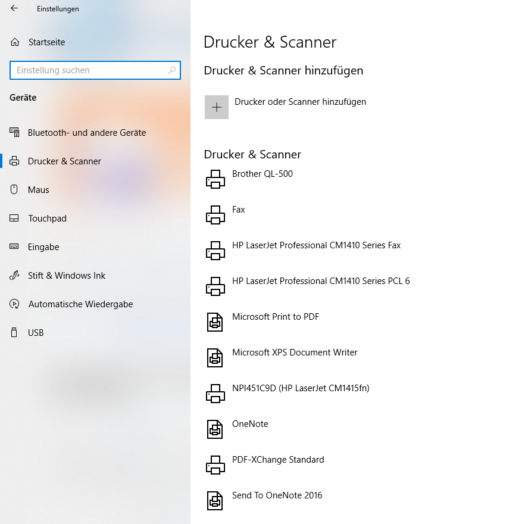Screen dimensions: 528x524
Task: Click the Automatische Wiedergabe icon
Action: [x=14, y=304]
